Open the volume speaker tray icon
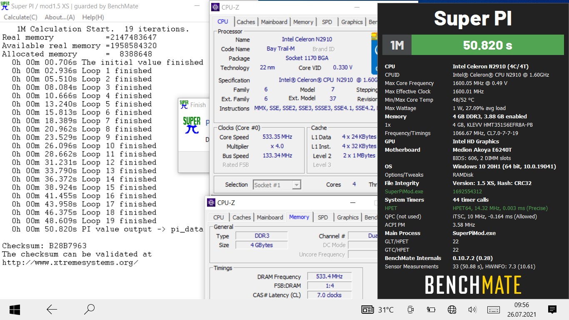This screenshot has width=569, height=320. pyautogui.click(x=472, y=310)
